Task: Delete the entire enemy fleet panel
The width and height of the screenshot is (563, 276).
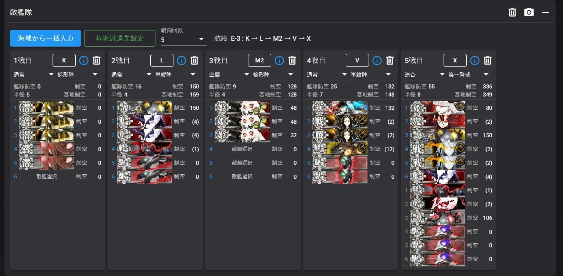Action: 512,12
